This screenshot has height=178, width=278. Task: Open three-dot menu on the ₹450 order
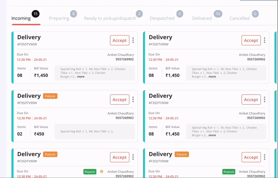coord(133,100)
